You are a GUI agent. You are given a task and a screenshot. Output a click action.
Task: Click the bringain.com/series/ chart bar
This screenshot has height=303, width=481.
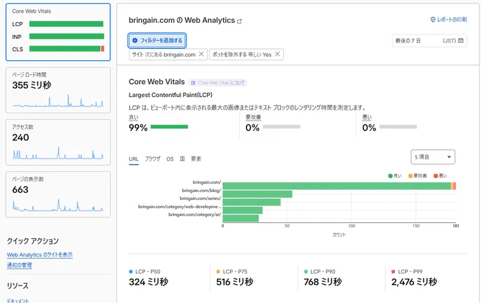252,202
